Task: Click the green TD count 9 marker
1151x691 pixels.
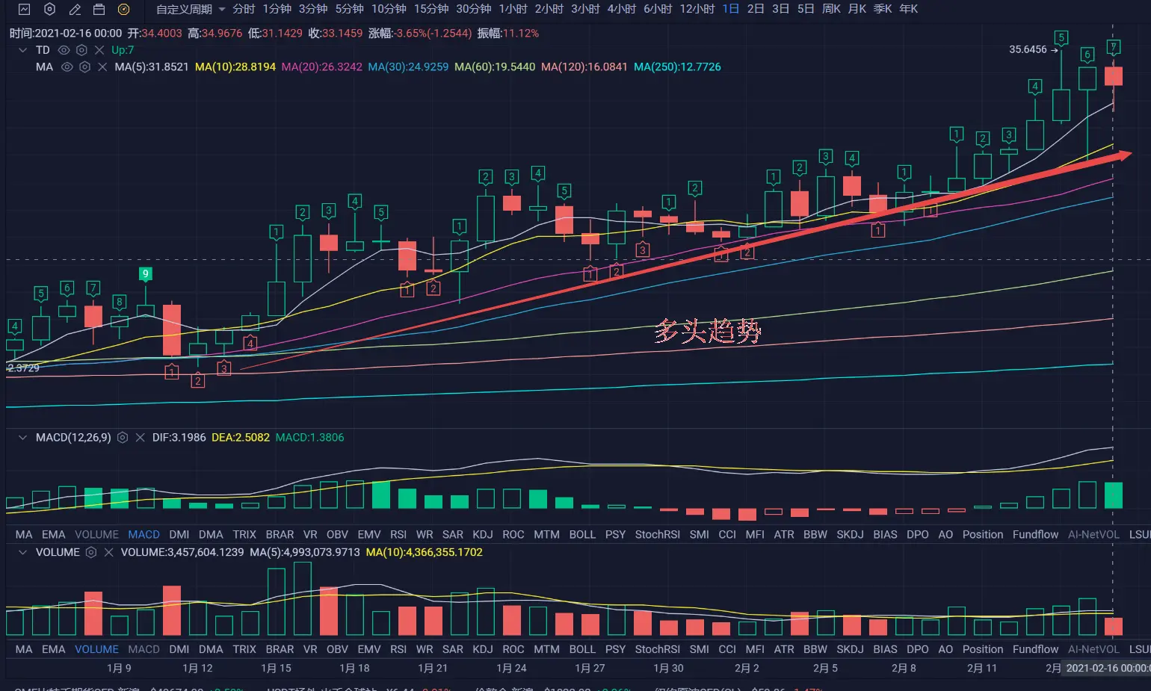Action: click(146, 273)
